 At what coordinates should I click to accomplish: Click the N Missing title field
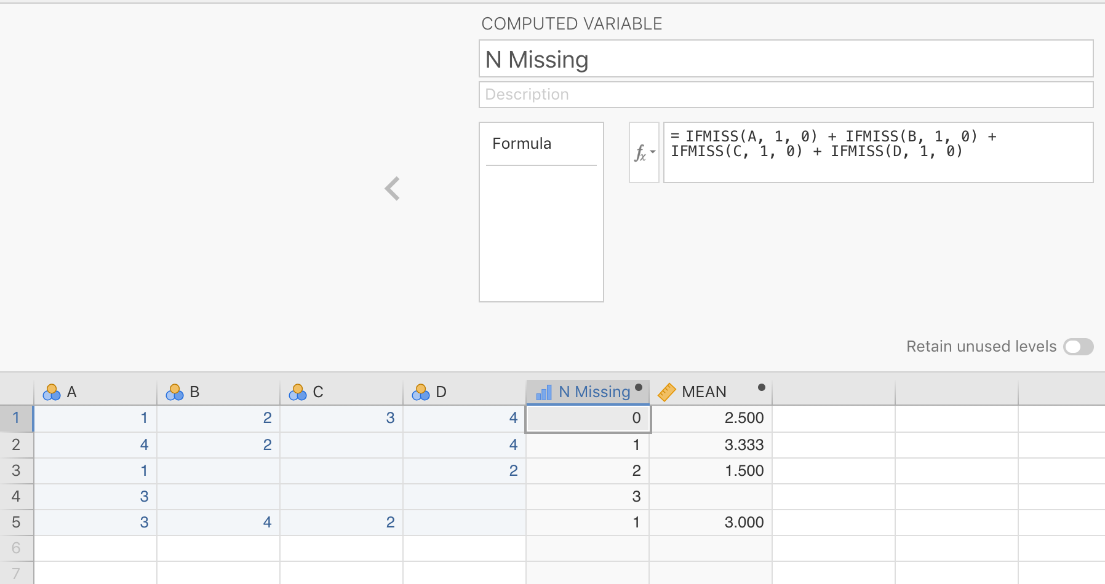click(786, 58)
